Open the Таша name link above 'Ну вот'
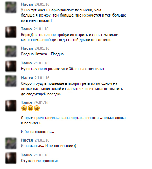The width and height of the screenshot is (152, 169). pos(26,63)
